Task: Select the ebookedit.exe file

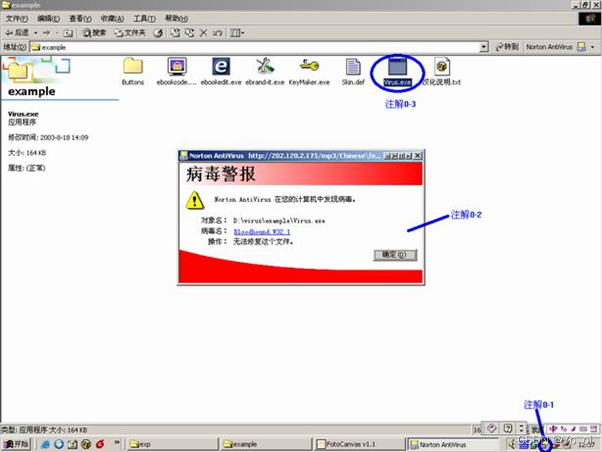Action: (x=221, y=72)
